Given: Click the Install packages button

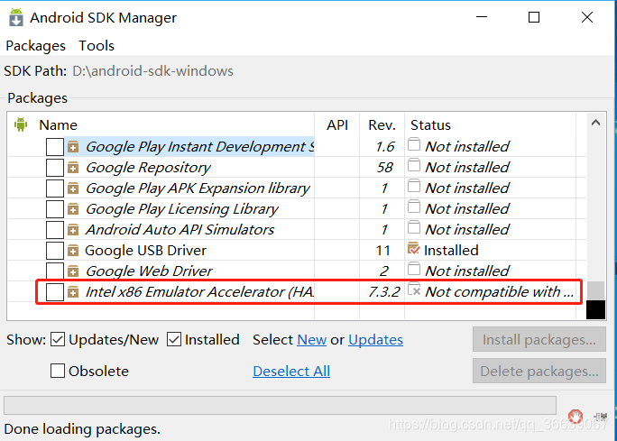Looking at the screenshot, I should click(539, 339).
